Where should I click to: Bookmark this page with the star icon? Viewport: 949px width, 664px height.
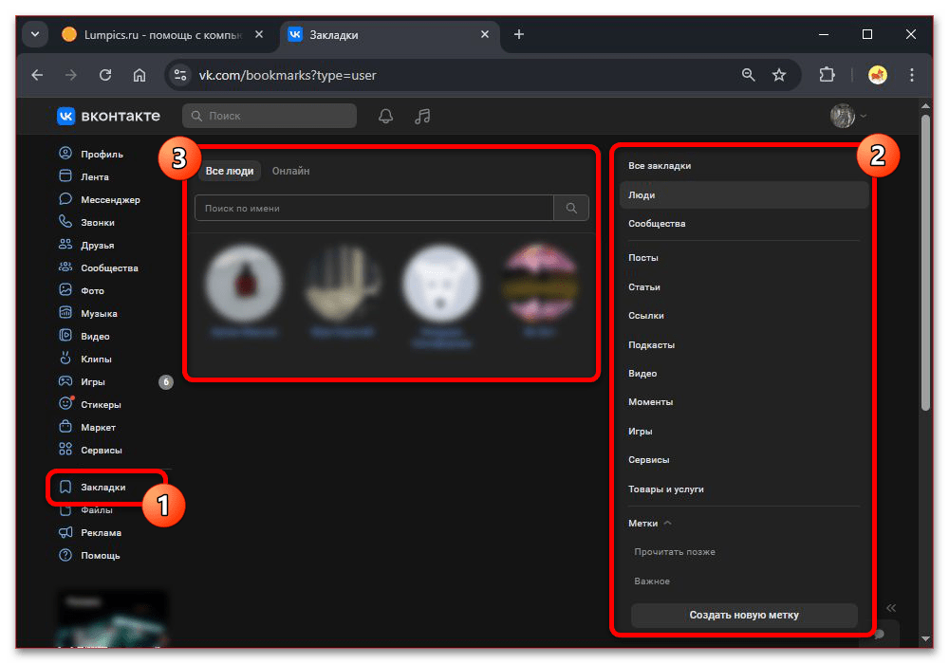779,75
